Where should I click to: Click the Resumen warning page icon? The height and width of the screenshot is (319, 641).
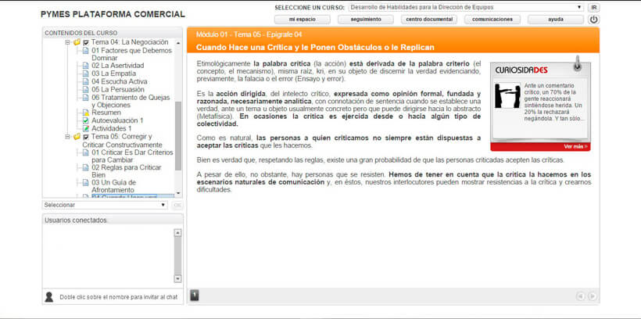tap(85, 113)
